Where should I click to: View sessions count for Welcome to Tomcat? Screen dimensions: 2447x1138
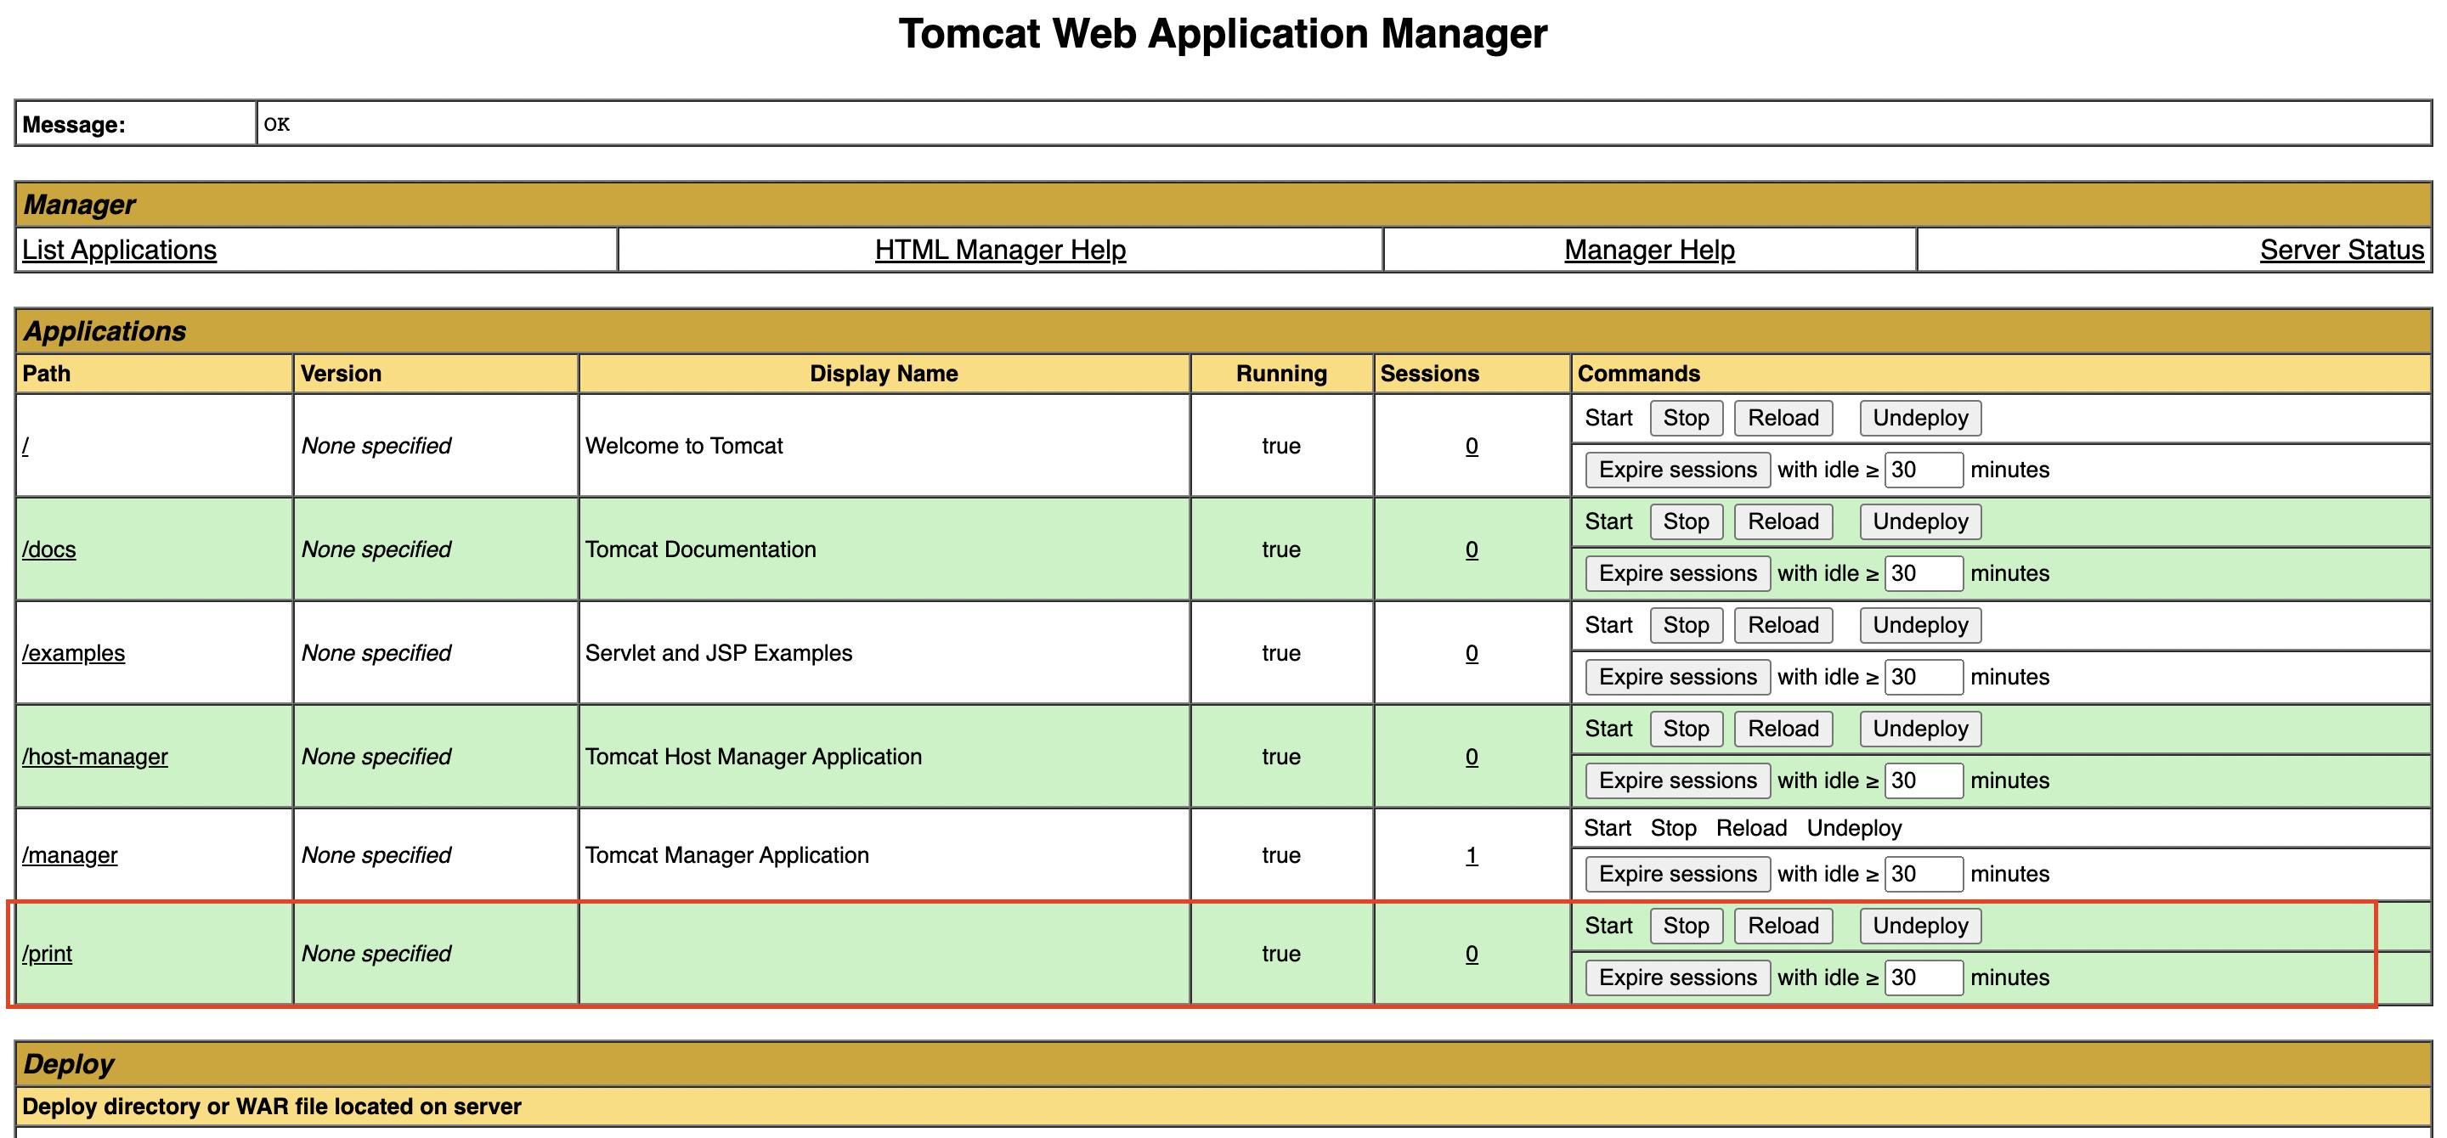tap(1472, 445)
